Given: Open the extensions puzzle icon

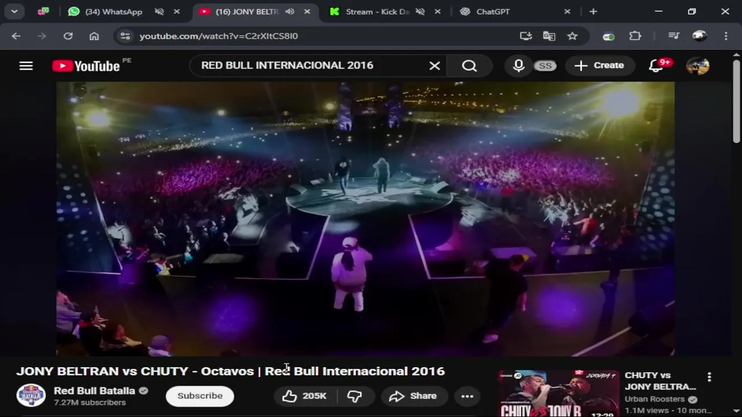Looking at the screenshot, I should [x=635, y=36].
